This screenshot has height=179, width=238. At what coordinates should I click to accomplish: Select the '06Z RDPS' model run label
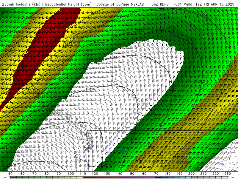click(x=160, y=4)
